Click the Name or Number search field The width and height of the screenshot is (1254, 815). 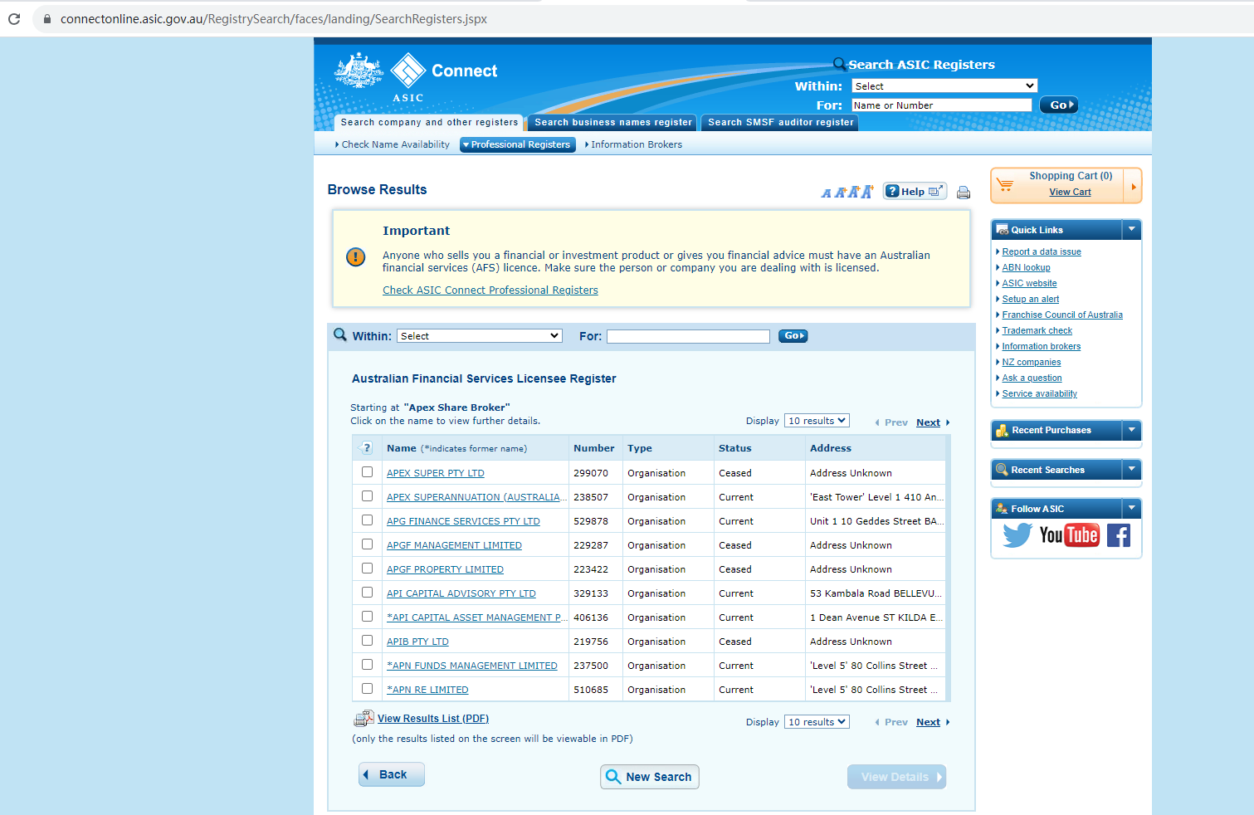tap(941, 105)
